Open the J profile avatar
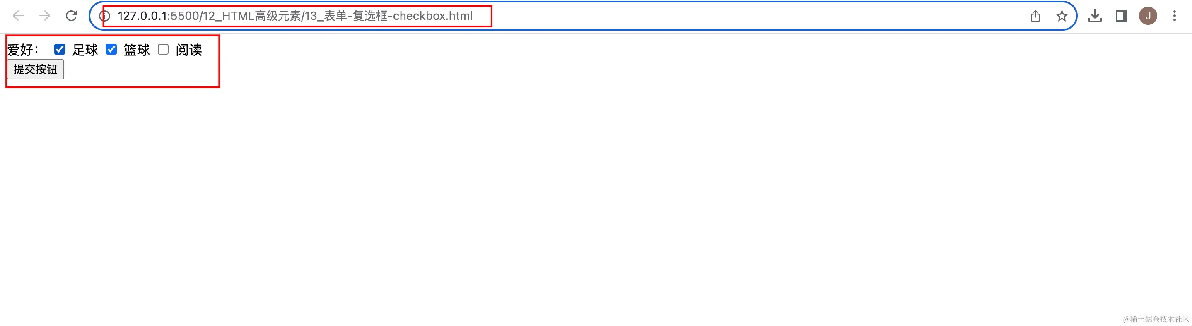This screenshot has width=1192, height=326. 1148,16
